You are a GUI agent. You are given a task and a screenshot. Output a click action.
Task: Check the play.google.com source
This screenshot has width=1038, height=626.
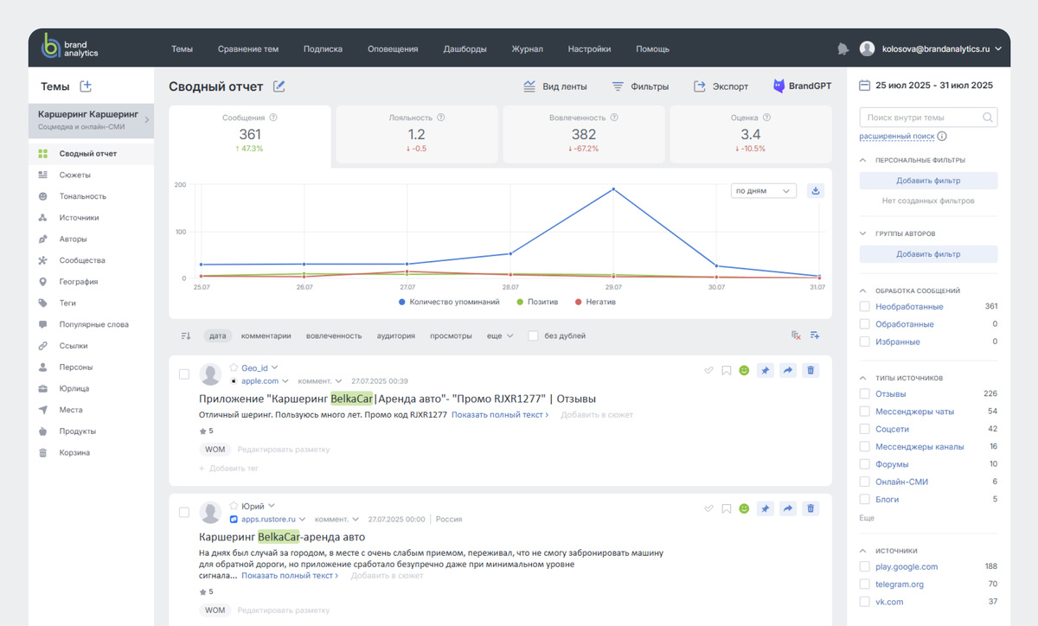(x=865, y=567)
